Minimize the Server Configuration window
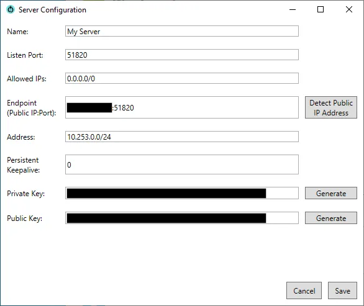364x306 pixels. [293, 9]
